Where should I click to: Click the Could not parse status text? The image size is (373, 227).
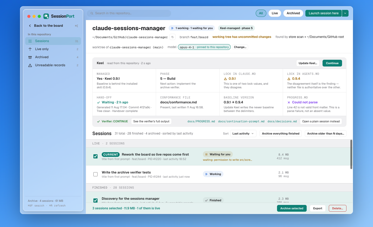[305, 102]
